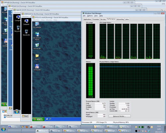Click Internet Explorer icon in XP quick launch
Viewport: 166px width, 133px height.
(50, 119)
